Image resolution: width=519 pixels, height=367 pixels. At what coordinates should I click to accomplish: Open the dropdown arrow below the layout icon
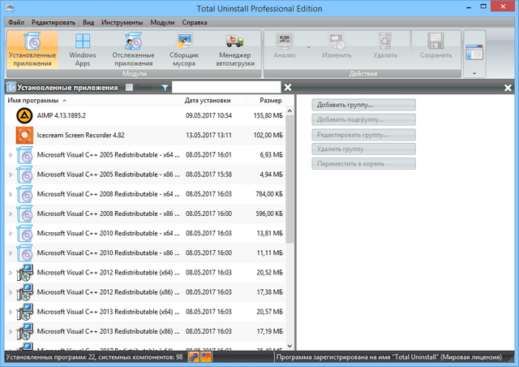(x=474, y=73)
